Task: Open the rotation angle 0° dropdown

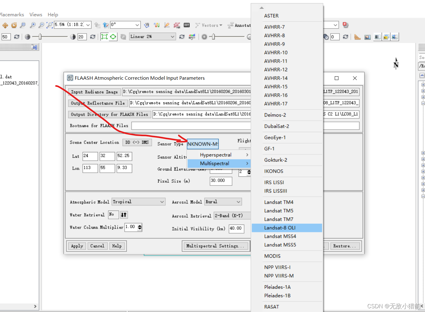Action: [x=137, y=25]
